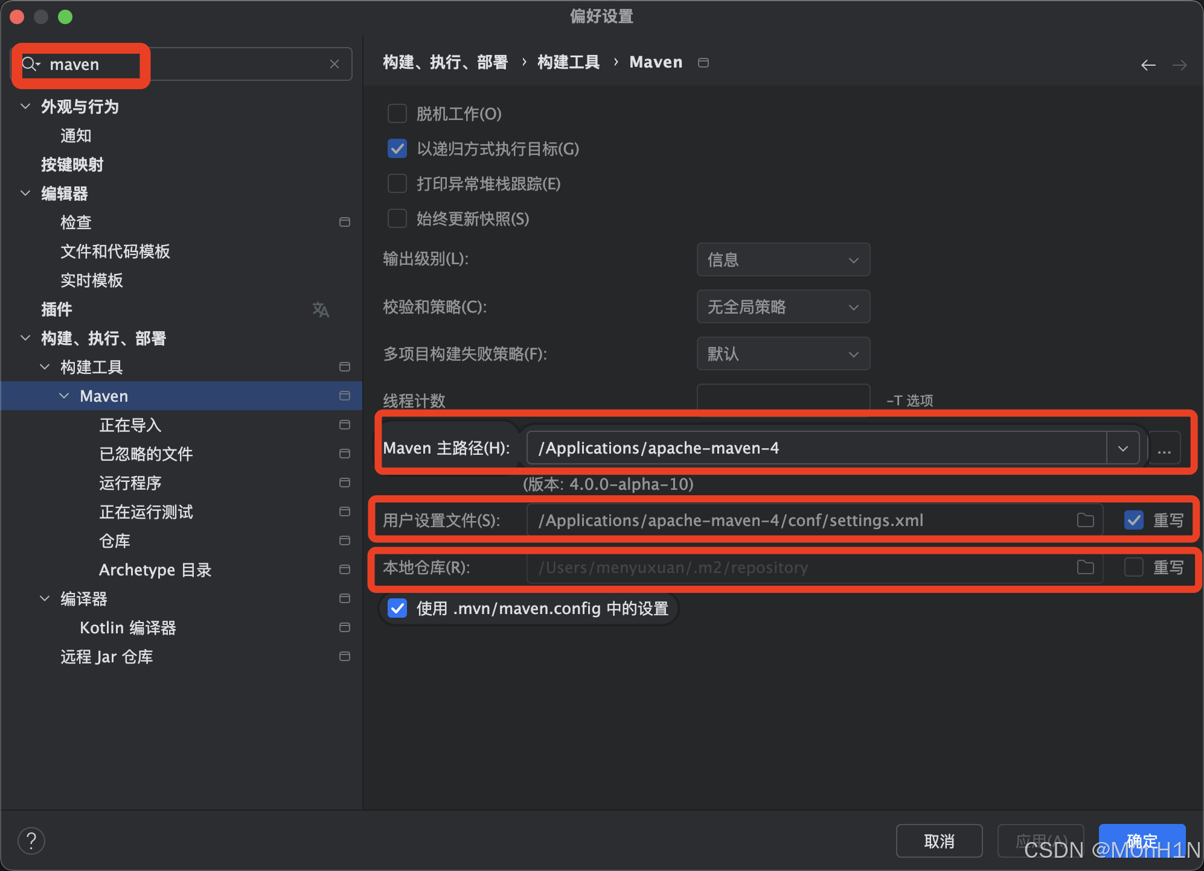
Task: Collapse the Maven tree node in sidebar
Action: pos(64,396)
